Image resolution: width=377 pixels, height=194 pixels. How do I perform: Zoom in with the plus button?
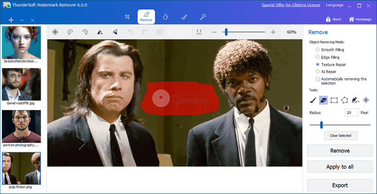coord(273,32)
